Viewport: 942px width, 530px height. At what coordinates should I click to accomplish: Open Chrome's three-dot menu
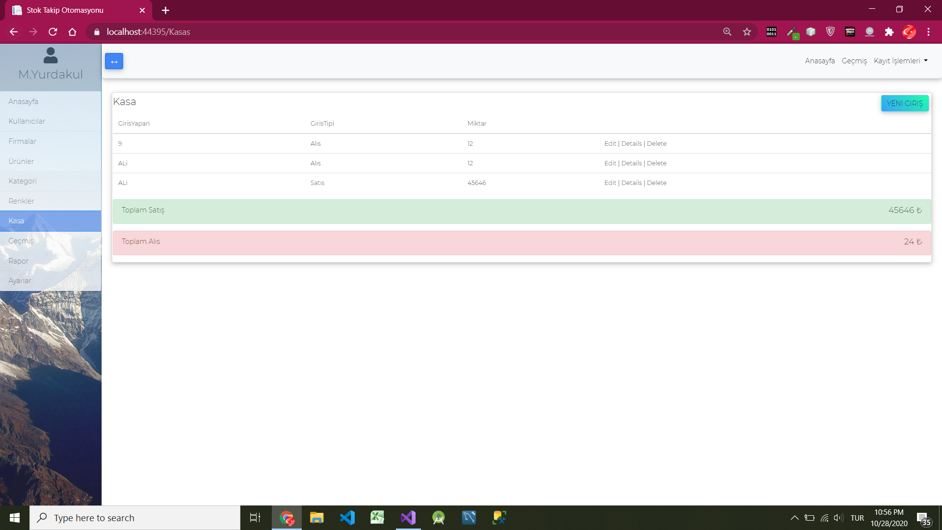click(x=928, y=31)
